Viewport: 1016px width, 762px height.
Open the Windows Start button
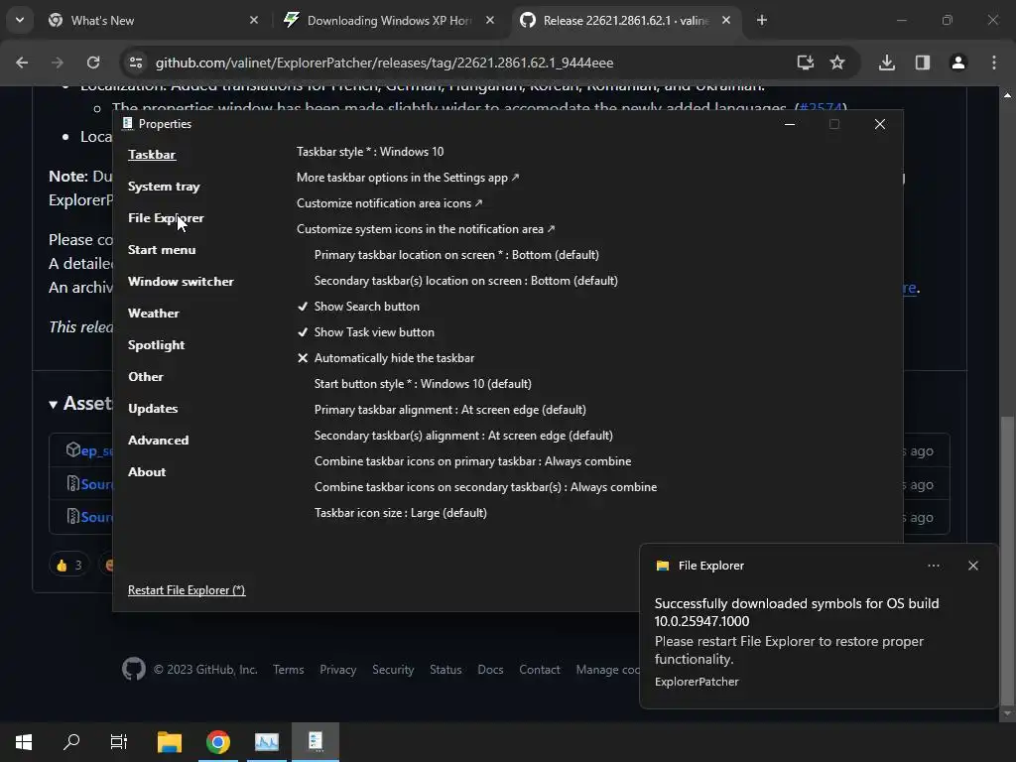(24, 741)
